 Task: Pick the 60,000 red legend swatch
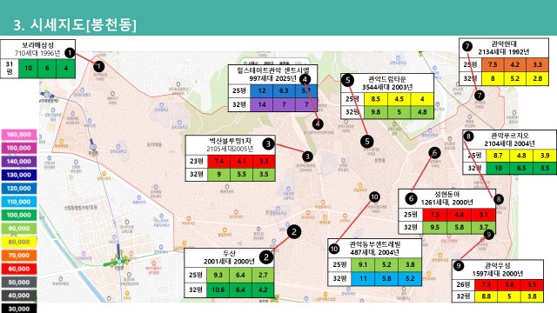click(19, 269)
